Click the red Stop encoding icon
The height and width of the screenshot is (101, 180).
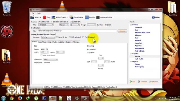click(44, 17)
